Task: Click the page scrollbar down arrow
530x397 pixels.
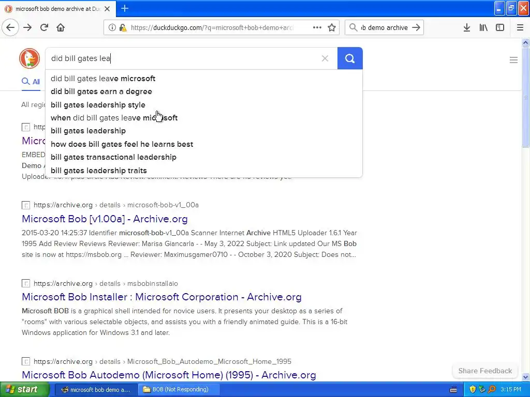Action: pyautogui.click(x=525, y=377)
